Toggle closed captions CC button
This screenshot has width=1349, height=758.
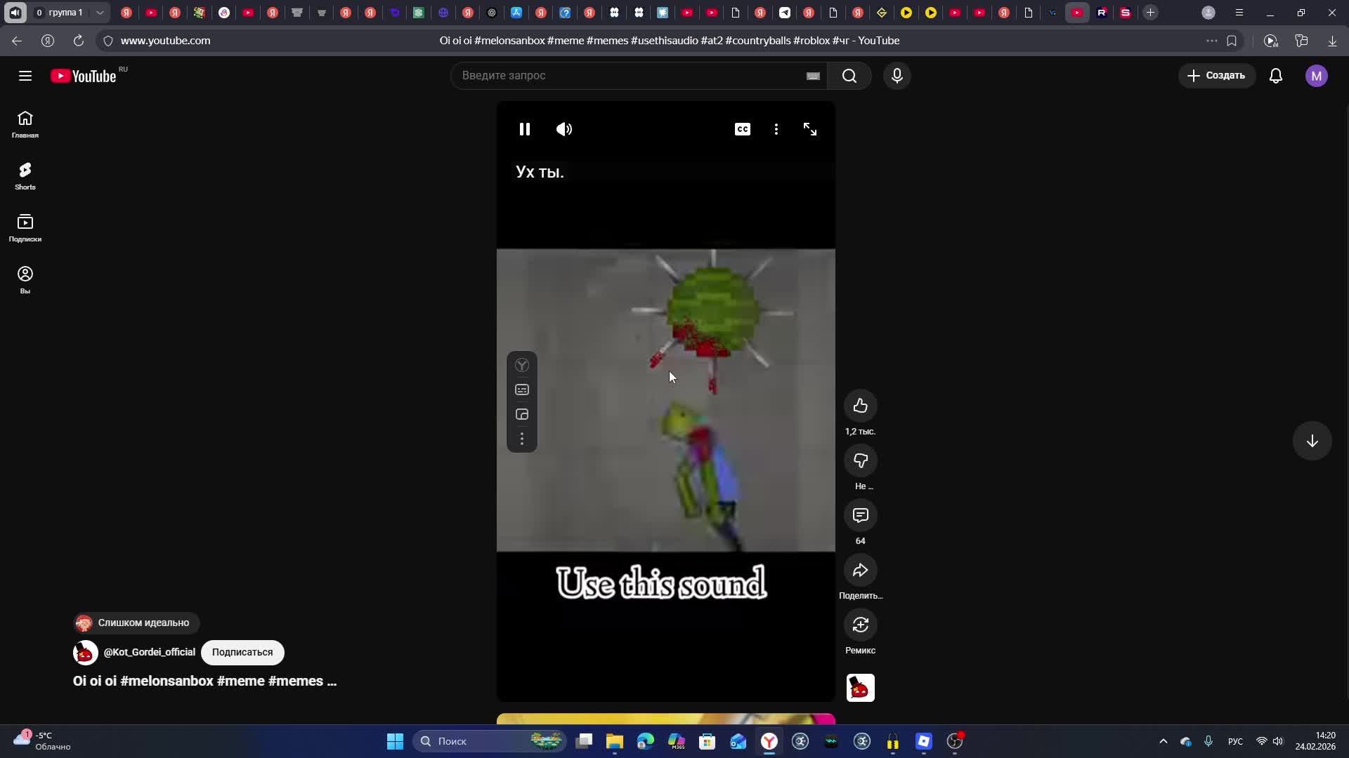point(742,129)
